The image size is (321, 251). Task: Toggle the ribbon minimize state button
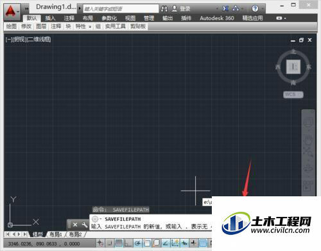pos(279,18)
